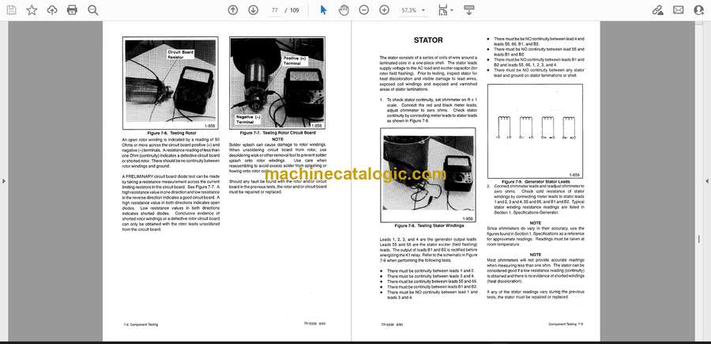711x344 pixels.
Task: Share a link to this file
Action: click(657, 10)
